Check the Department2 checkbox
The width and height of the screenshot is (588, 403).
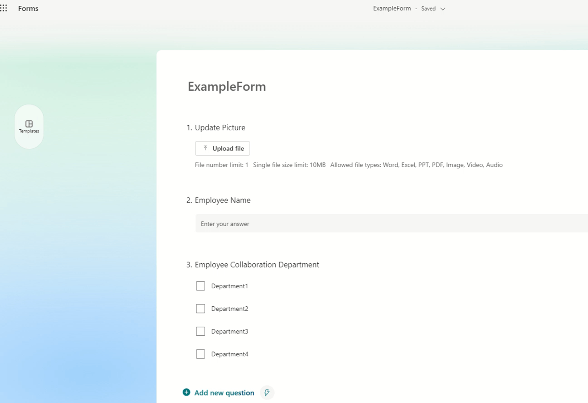(201, 308)
